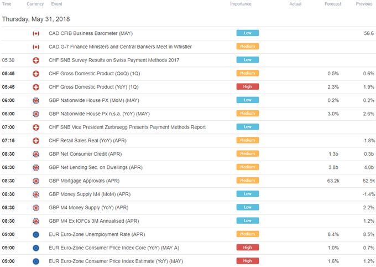Click Canada flag icon beside G-7 Finance Ministers
This screenshot has height=267, width=376.
point(36,47)
